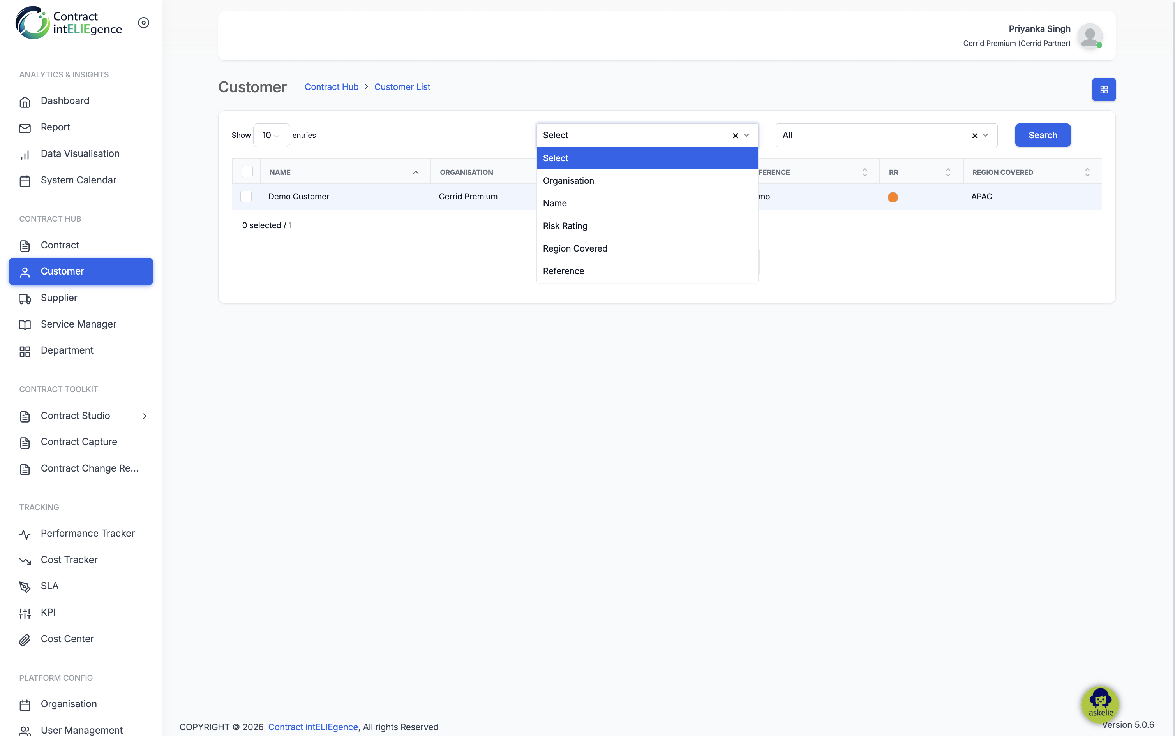Click the Contract document icon
The width and height of the screenshot is (1175, 736).
(x=25, y=245)
